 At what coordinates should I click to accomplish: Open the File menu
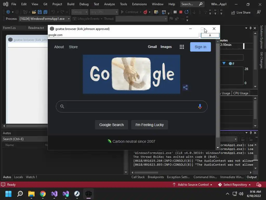[14, 4]
